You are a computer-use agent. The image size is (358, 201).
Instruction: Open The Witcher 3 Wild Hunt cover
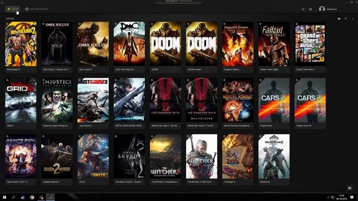[201, 156]
